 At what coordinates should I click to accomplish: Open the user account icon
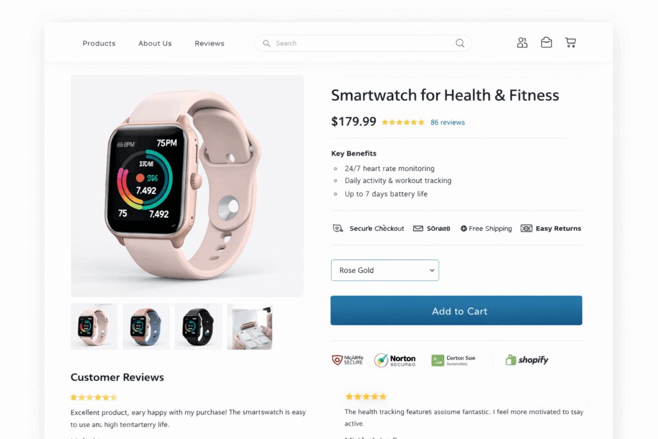click(x=522, y=43)
